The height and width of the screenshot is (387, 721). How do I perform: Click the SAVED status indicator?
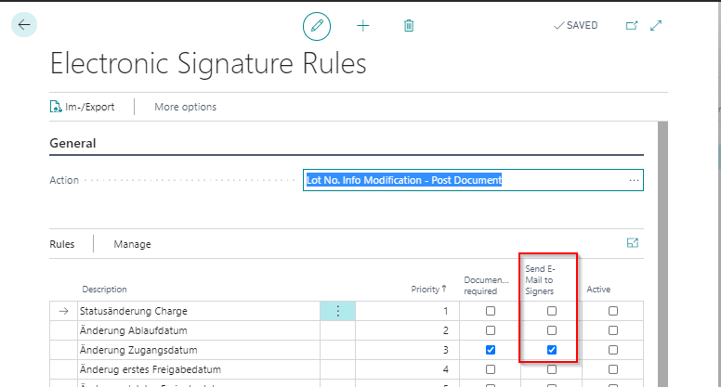pyautogui.click(x=576, y=26)
